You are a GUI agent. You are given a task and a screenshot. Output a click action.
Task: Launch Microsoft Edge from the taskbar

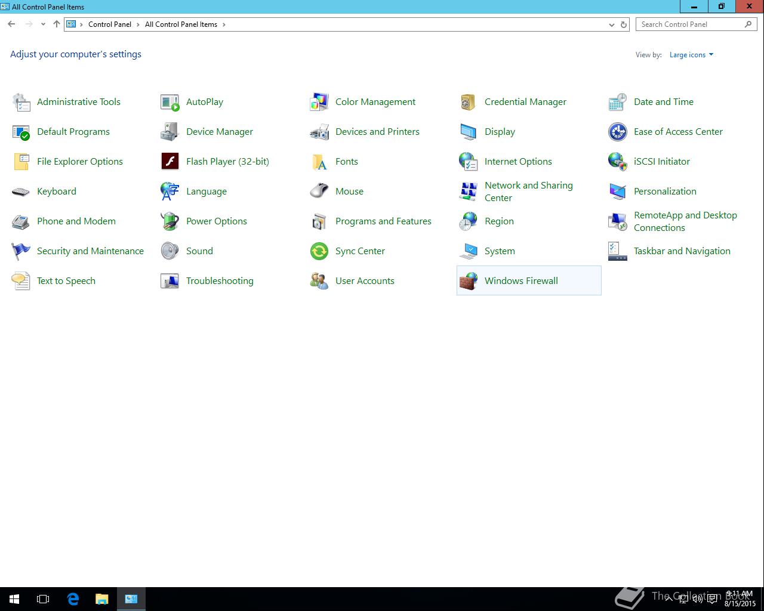(73, 599)
